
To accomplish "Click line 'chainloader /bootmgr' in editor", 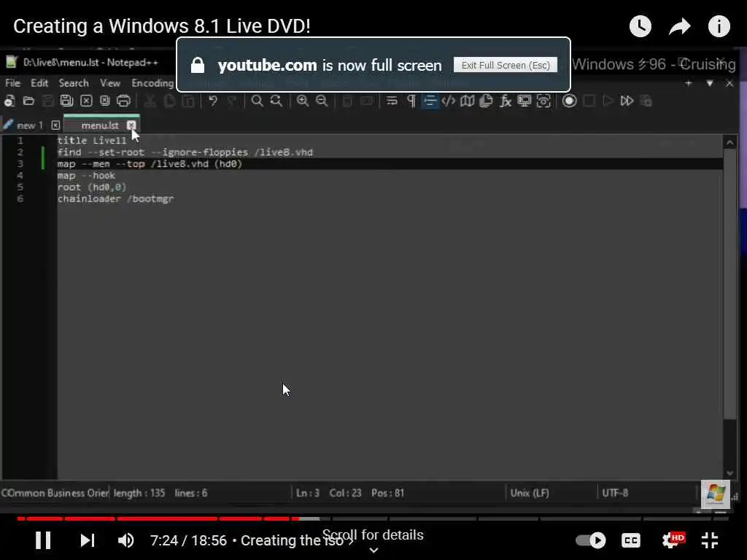I will click(116, 198).
